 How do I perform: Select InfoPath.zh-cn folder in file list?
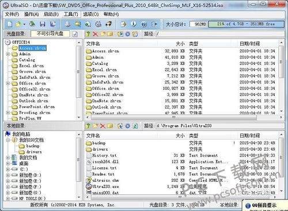pos(108,82)
